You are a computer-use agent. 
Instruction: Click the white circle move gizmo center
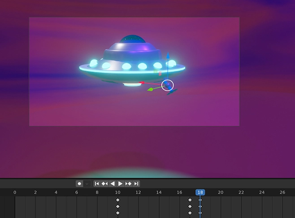click(168, 85)
